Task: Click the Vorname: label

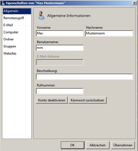Action: point(44,27)
